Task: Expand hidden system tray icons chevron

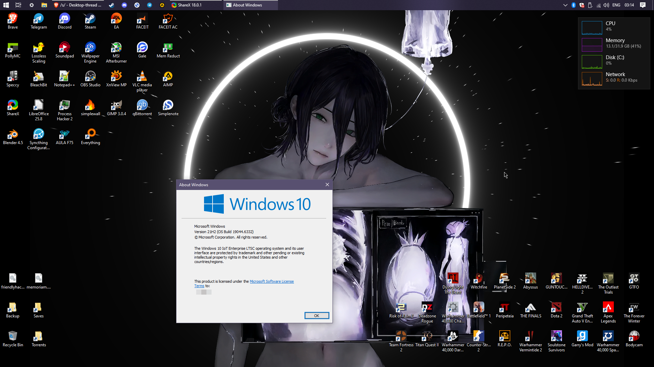Action: pos(565,5)
